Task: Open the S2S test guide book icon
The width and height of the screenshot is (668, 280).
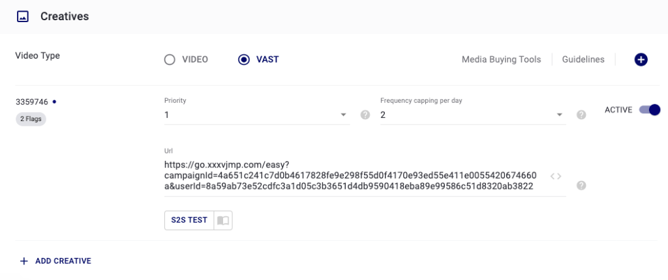Action: click(223, 220)
